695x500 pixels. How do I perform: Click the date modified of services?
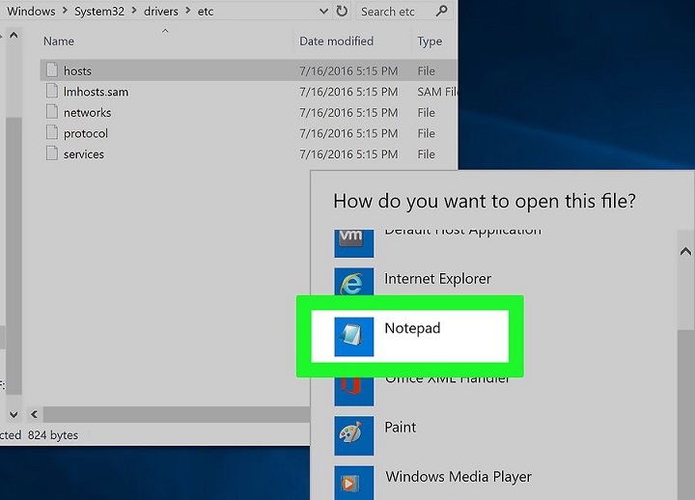[348, 154]
